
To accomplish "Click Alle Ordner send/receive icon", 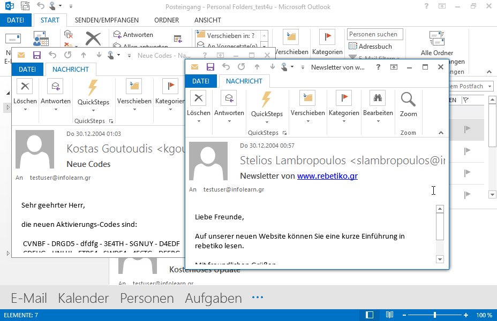I will point(437,39).
